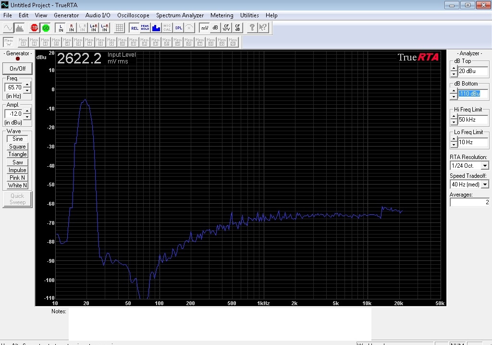This screenshot has width=492, height=345.
Task: Select the Impulse waveform
Action: click(x=17, y=170)
